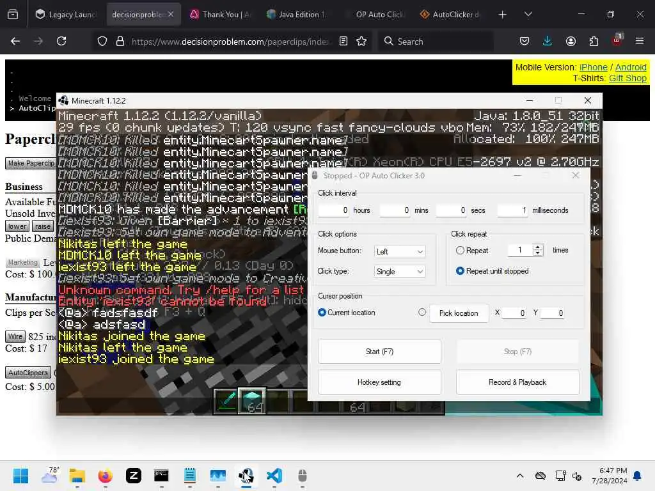The height and width of the screenshot is (491, 655).
Task: Open OP Auto Clicker mouse icon in taskbar
Action: click(303, 476)
